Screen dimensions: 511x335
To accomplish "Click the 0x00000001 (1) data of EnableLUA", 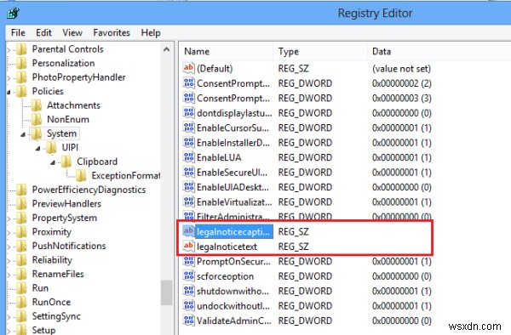I will pos(401,157).
